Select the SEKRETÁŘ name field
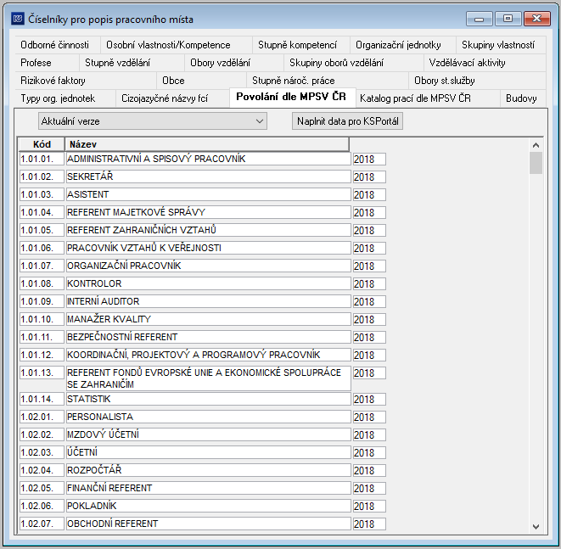 (208, 176)
